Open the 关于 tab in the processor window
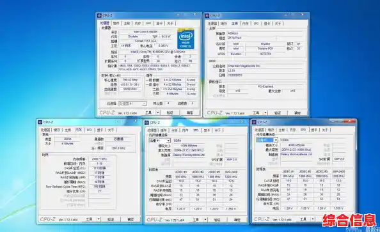Viewport: 380px width, 232px height. pyautogui.click(x=170, y=23)
